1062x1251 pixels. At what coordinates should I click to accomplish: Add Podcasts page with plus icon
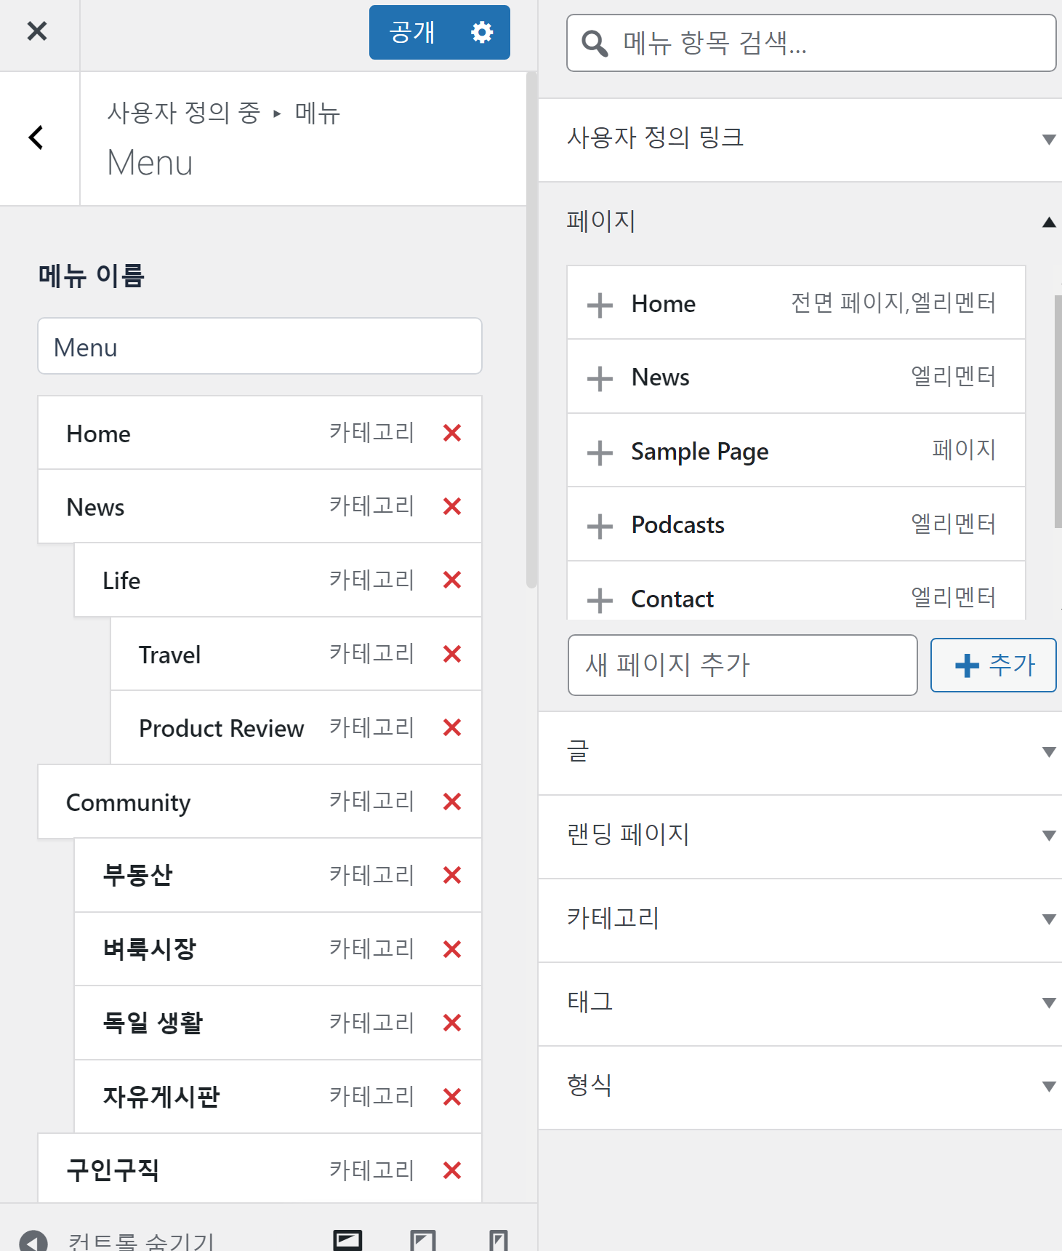point(600,526)
